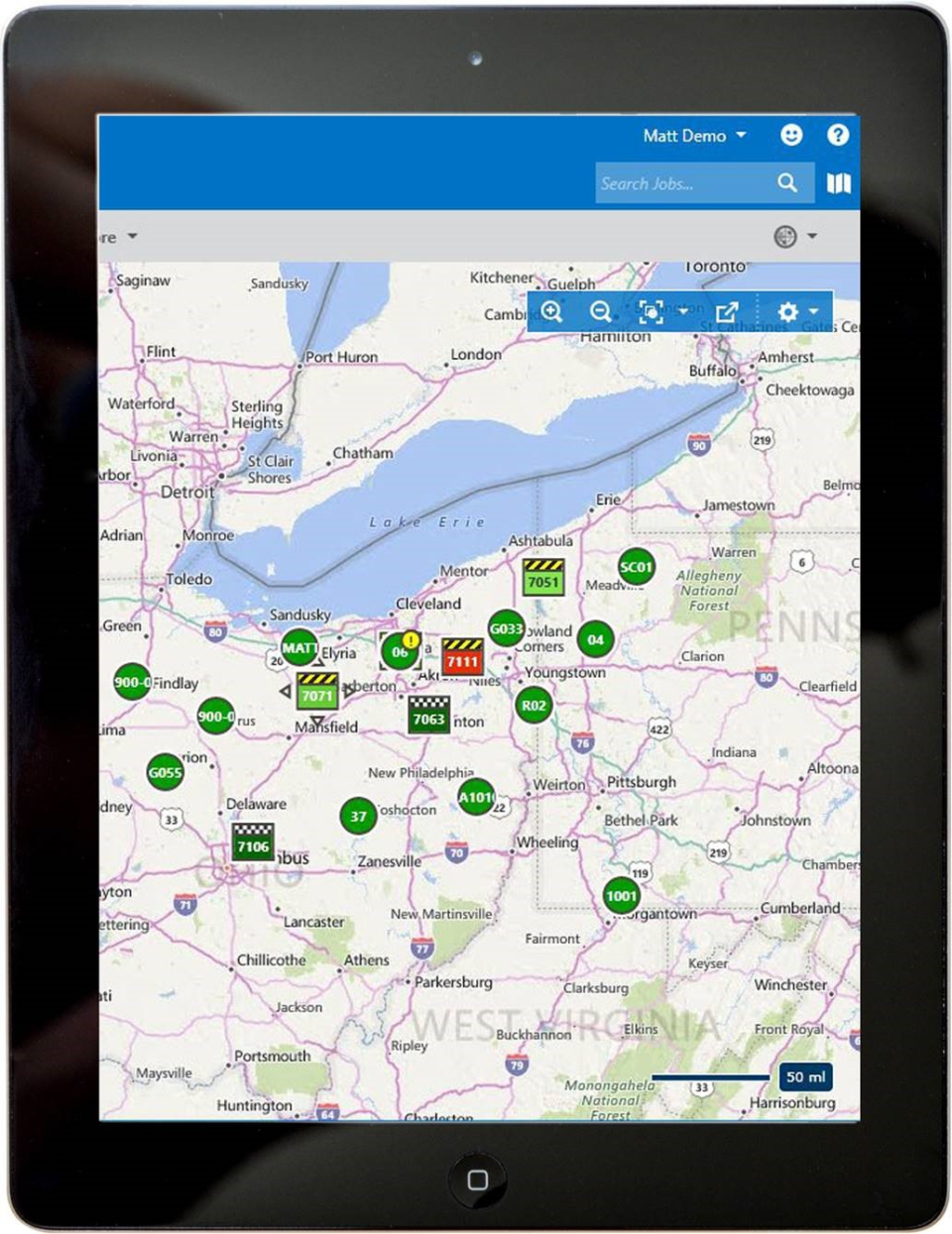Select the green SC01 job marker
The width and height of the screenshot is (952, 1234).
pyautogui.click(x=637, y=567)
